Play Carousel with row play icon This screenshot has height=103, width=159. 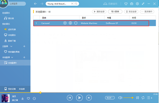pos(65,23)
